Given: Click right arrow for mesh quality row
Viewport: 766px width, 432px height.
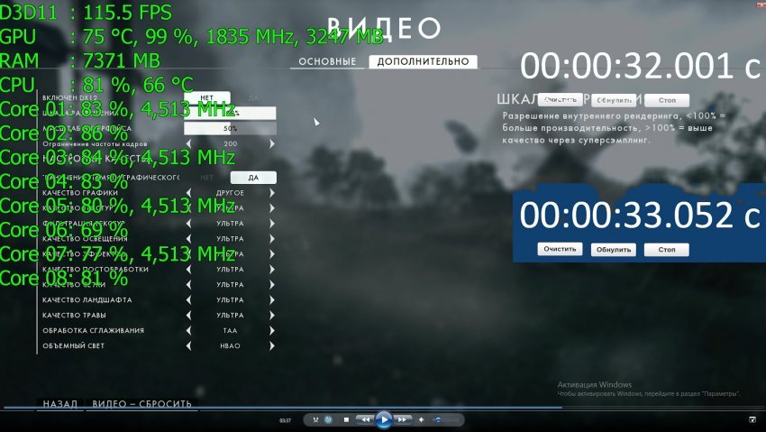Looking at the screenshot, I should (x=271, y=284).
